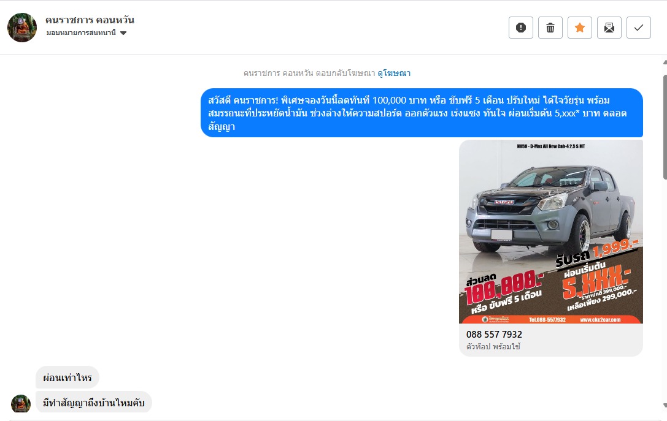Toggle the orange star follow-up marker
This screenshot has width=667, height=421.
tap(579, 28)
